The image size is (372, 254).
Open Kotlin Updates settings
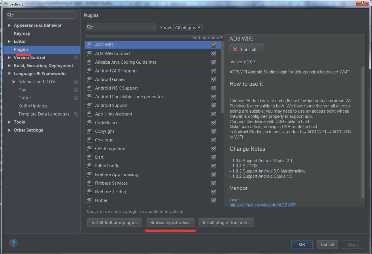point(33,106)
